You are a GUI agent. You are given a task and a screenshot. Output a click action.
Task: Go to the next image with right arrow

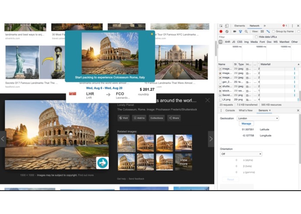click(x=211, y=139)
